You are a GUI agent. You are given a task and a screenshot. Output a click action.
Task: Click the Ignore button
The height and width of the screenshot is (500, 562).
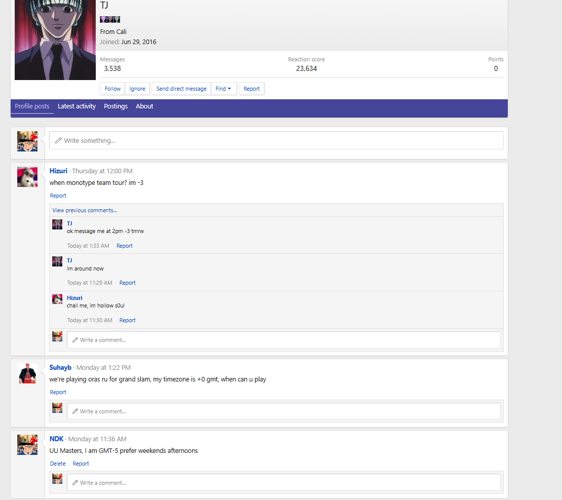pyautogui.click(x=137, y=89)
